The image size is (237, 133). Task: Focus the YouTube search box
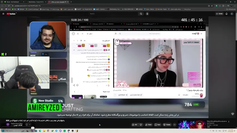[113, 14]
